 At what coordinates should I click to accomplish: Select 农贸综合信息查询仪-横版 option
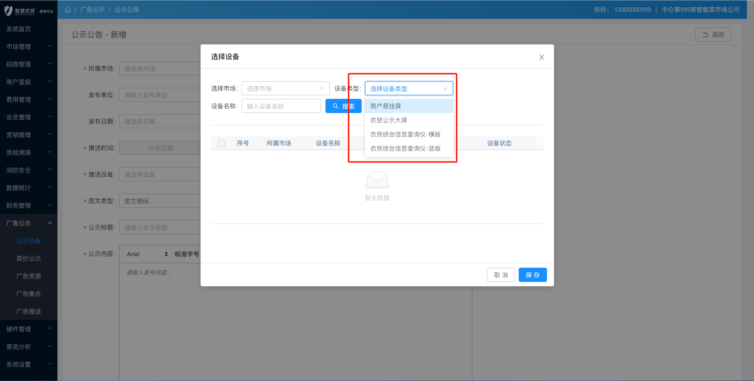point(405,134)
